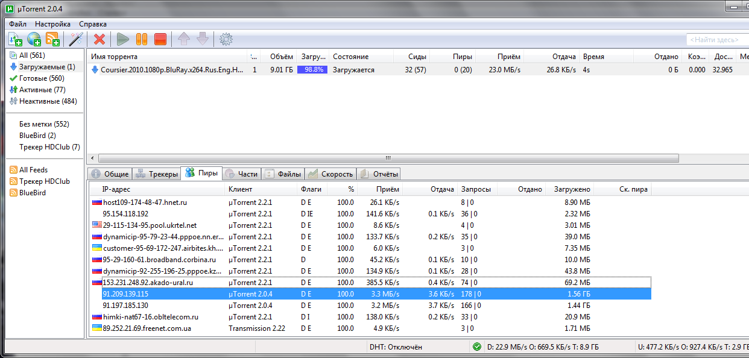The width and height of the screenshot is (749, 358).
Task: Click the Add RSS Feed toolbar icon
Action: pos(53,39)
